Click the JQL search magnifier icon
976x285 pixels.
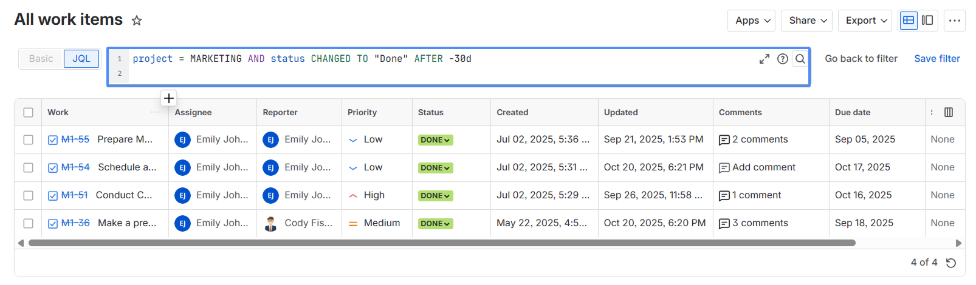(x=800, y=59)
